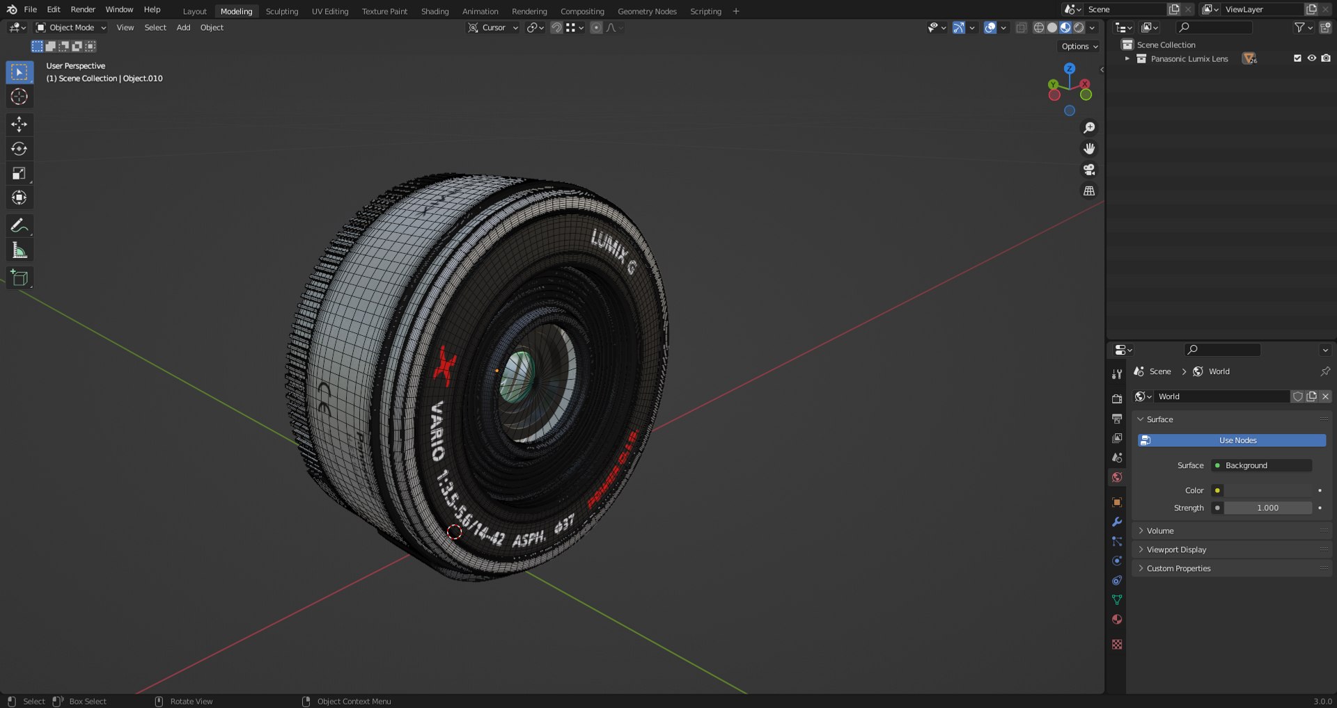This screenshot has width=1337, height=708.
Task: Expand the Viewport Display panel
Action: [x=1231, y=549]
